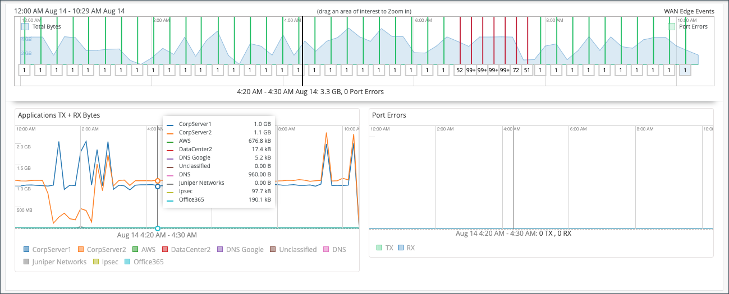Toggle the RX legend in Port Errors
This screenshot has height=294, width=729.
(x=401, y=248)
